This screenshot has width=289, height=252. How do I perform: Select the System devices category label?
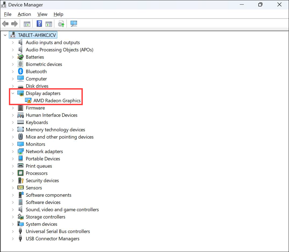(x=41, y=224)
